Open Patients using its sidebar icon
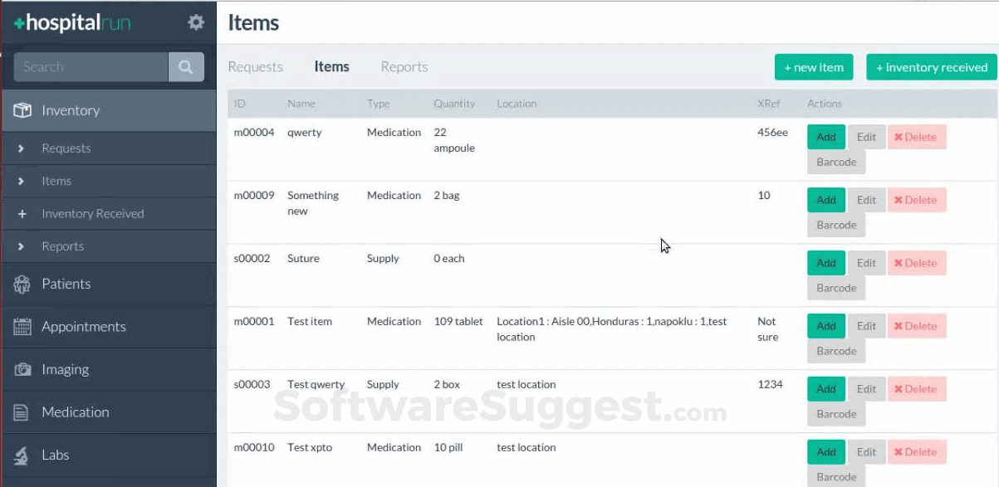Image resolution: width=999 pixels, height=487 pixels. click(22, 284)
